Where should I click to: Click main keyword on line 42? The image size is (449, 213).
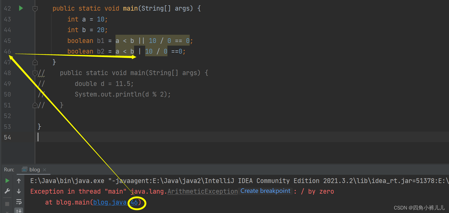(x=130, y=8)
